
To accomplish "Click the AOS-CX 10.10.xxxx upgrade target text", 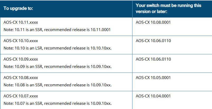I will (x=21, y=41).
